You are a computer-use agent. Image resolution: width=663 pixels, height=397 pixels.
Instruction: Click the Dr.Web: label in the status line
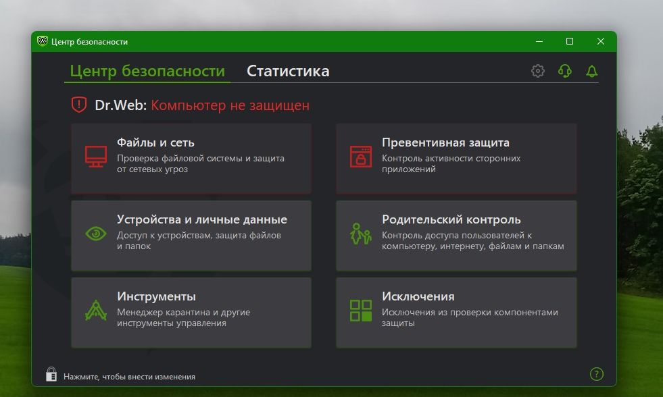point(120,105)
